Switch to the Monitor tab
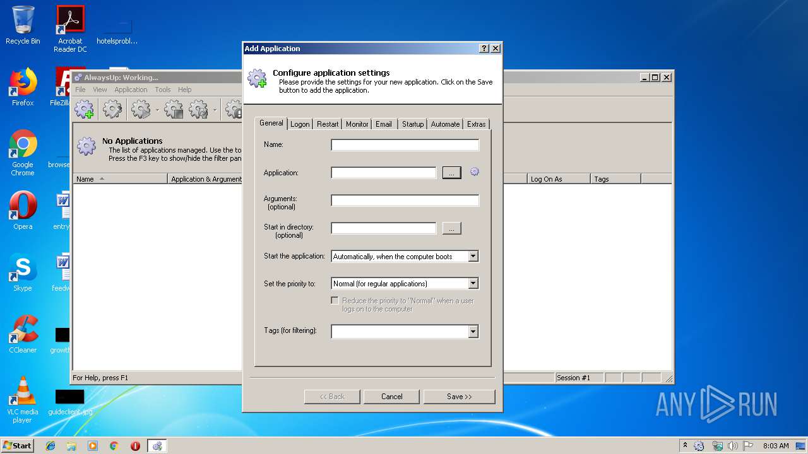Viewport: 808px width, 454px height. [357, 124]
